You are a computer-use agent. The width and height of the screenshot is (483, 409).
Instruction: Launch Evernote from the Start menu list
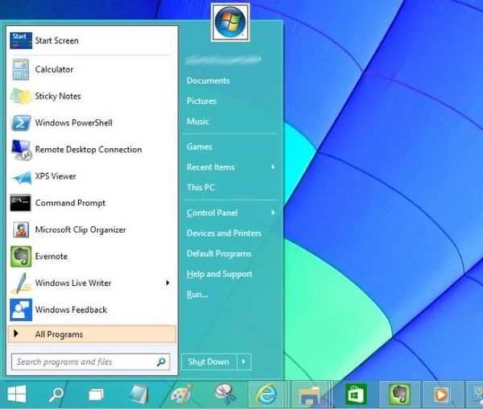[51, 256]
